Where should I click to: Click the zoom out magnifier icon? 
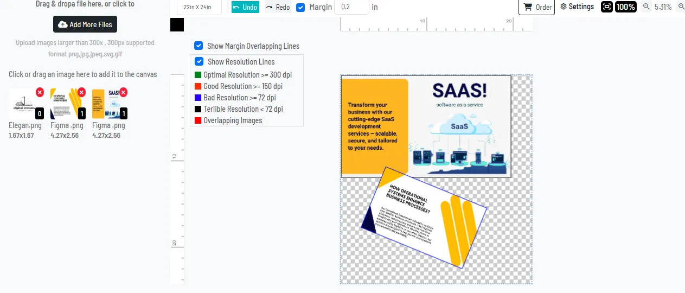tap(646, 7)
